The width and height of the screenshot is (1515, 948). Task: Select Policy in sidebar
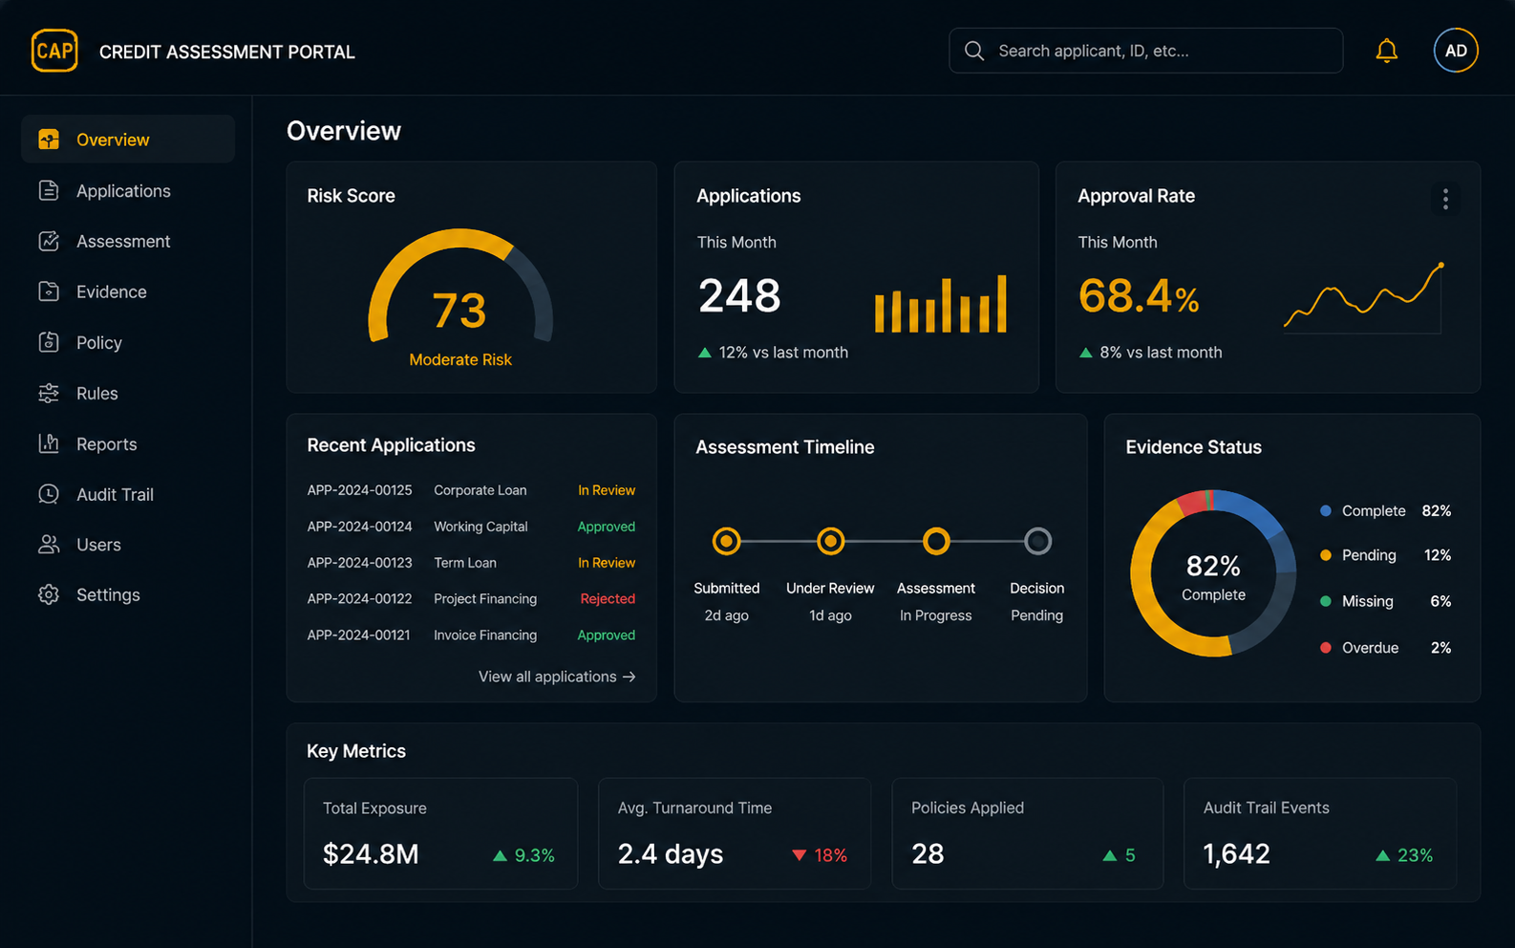click(128, 342)
